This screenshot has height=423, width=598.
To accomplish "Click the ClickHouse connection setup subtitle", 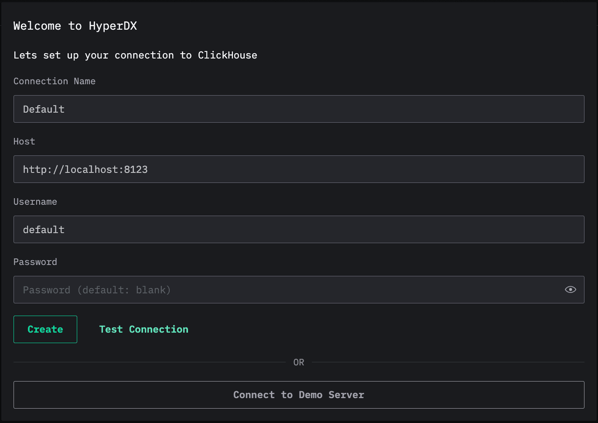I will [135, 55].
